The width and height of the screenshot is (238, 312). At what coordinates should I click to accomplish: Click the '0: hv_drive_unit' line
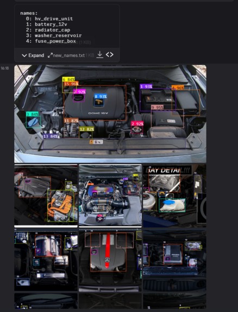tap(49, 19)
